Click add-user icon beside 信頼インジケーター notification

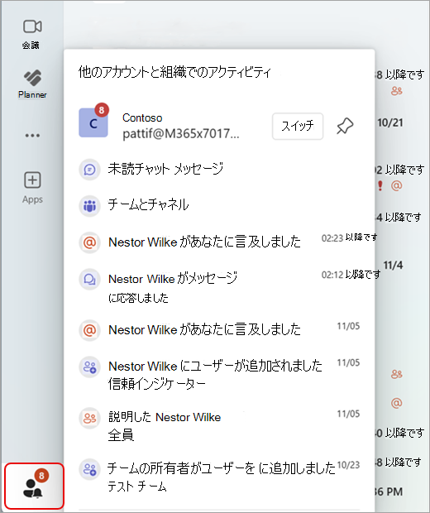coord(89,367)
